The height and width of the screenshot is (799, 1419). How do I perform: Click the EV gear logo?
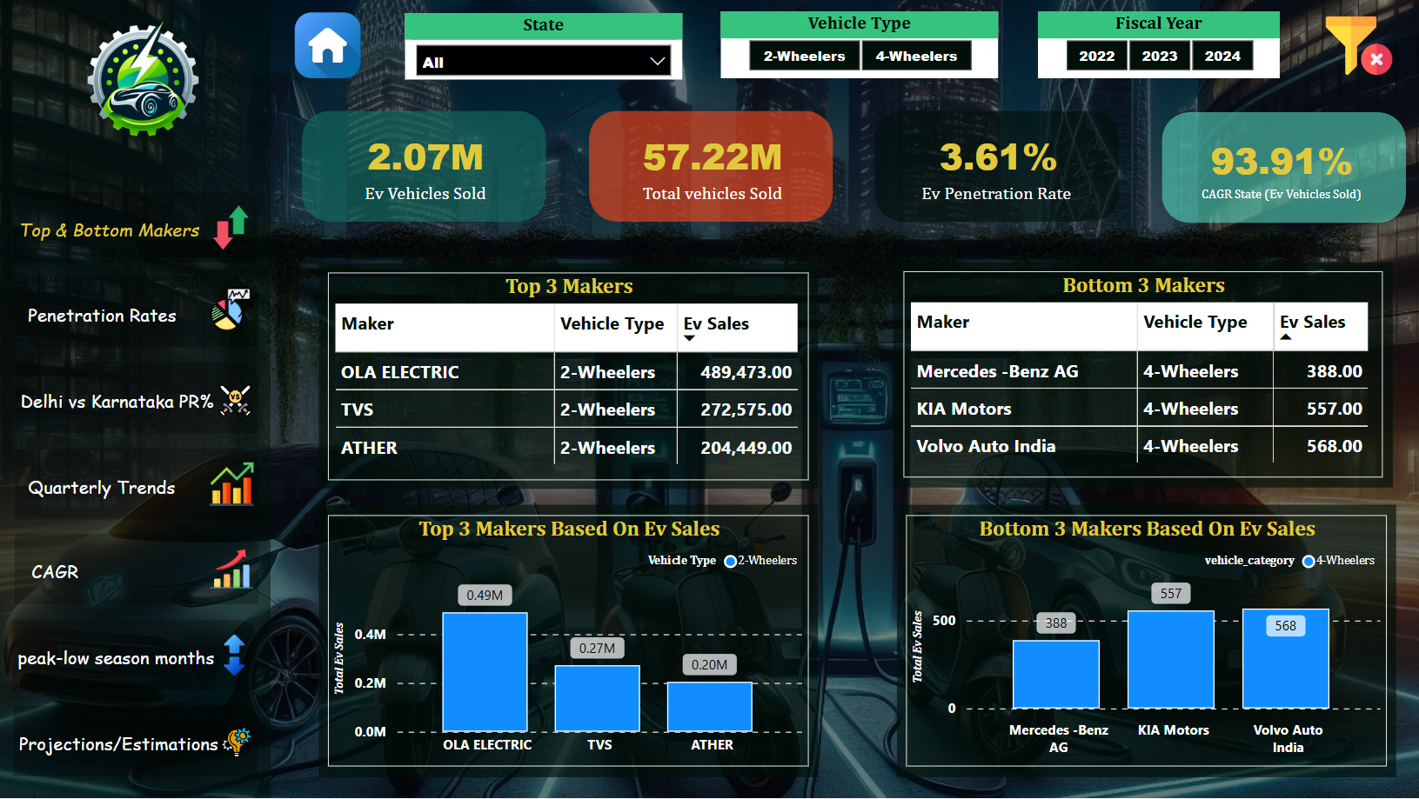pos(143,79)
